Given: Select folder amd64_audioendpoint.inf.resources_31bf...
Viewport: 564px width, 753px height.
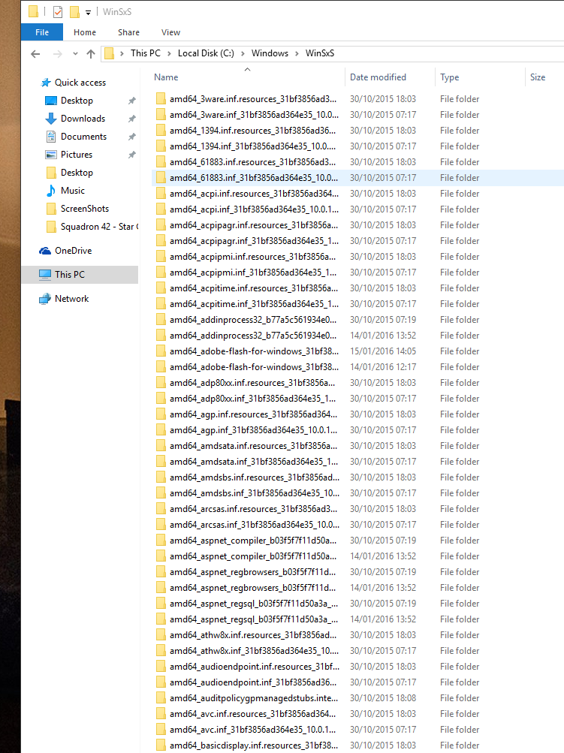Looking at the screenshot, I should coord(254,667).
